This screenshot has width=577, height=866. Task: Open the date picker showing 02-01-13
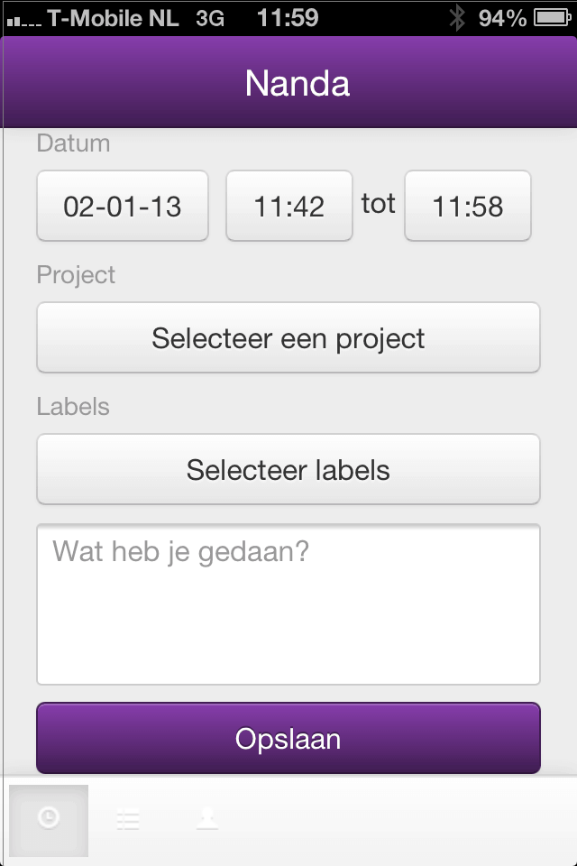[x=123, y=206]
